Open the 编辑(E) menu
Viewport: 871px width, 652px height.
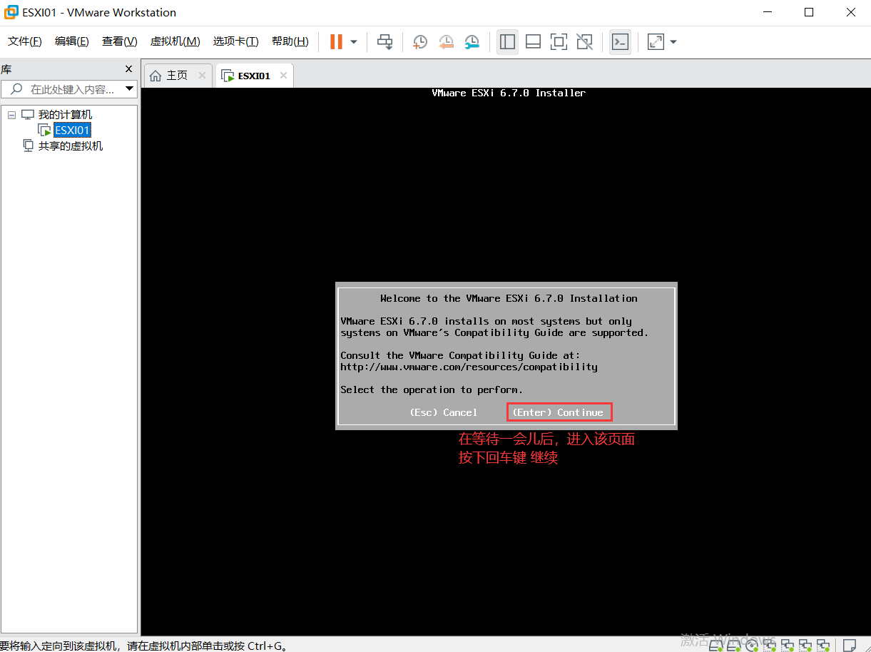pyautogui.click(x=72, y=41)
